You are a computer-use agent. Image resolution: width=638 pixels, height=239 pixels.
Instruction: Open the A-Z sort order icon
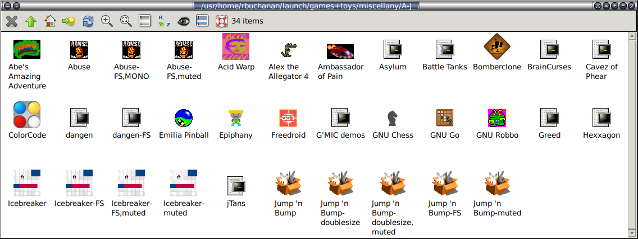[x=165, y=21]
